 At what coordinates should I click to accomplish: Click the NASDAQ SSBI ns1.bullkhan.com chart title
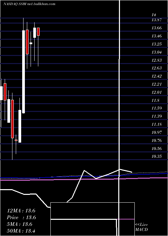coord(29,4)
